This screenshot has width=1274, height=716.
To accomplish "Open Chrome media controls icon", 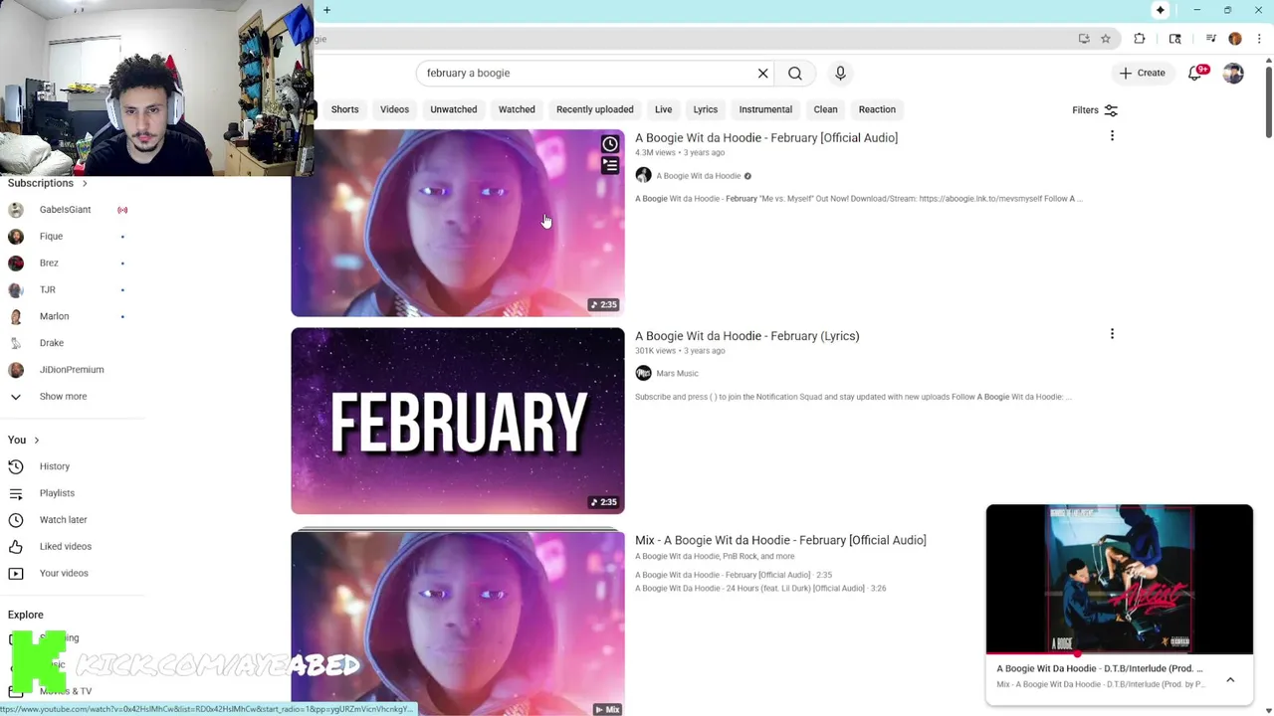I will point(1211,39).
